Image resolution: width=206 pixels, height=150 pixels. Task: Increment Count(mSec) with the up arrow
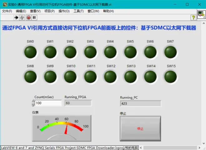click(x=33, y=101)
